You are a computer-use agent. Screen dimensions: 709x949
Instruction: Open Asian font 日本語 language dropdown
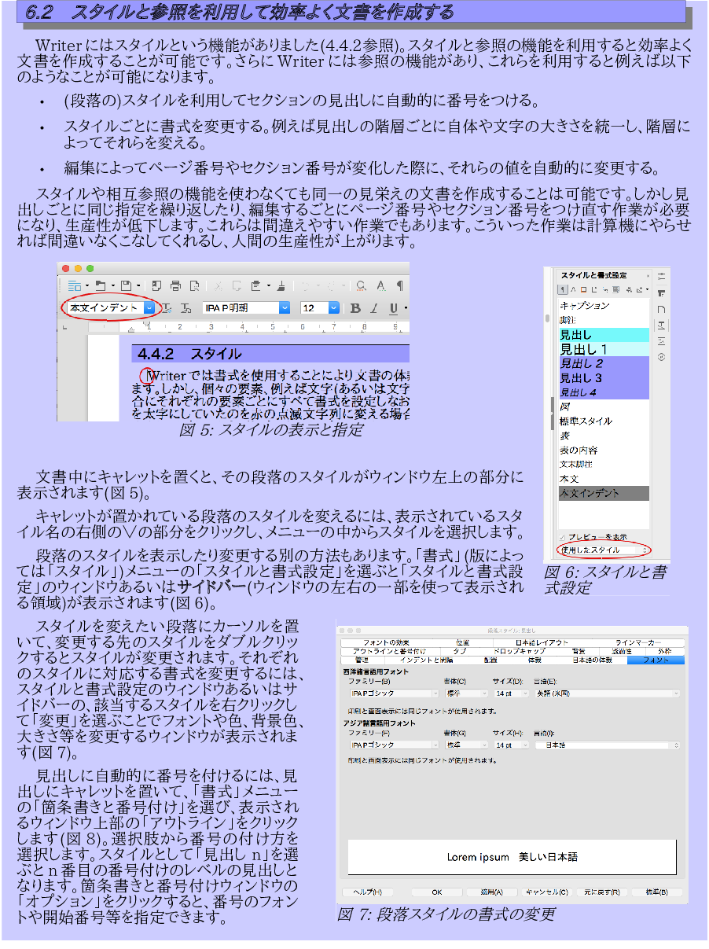(x=608, y=745)
